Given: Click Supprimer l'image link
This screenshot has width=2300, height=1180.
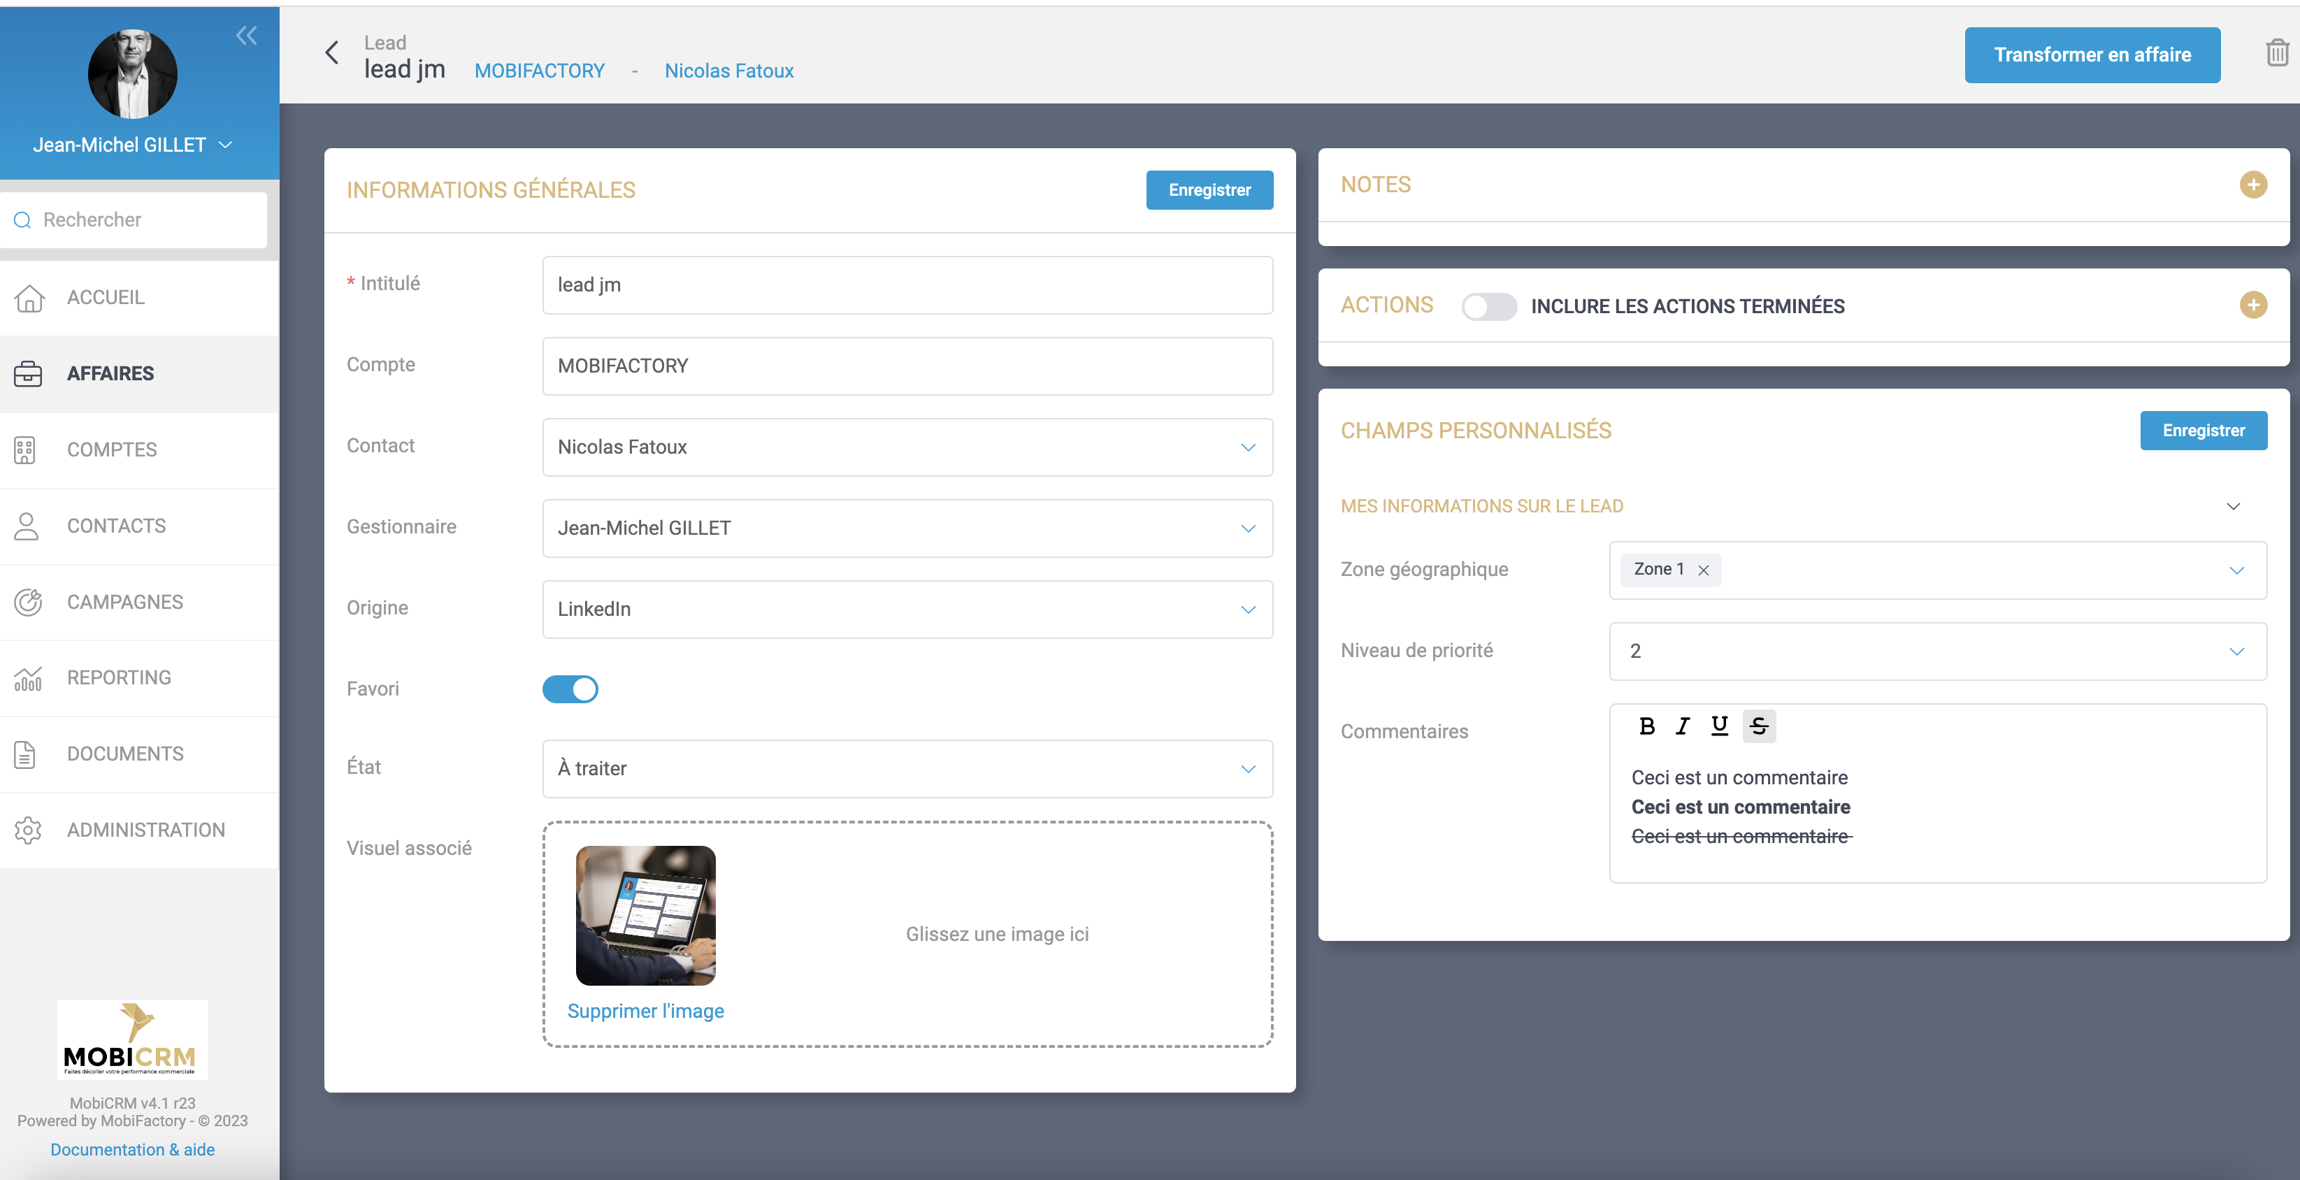Looking at the screenshot, I should [645, 1012].
